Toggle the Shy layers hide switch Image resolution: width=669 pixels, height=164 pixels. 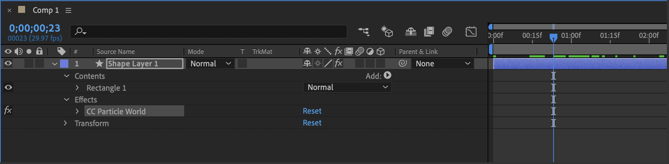coord(411,32)
